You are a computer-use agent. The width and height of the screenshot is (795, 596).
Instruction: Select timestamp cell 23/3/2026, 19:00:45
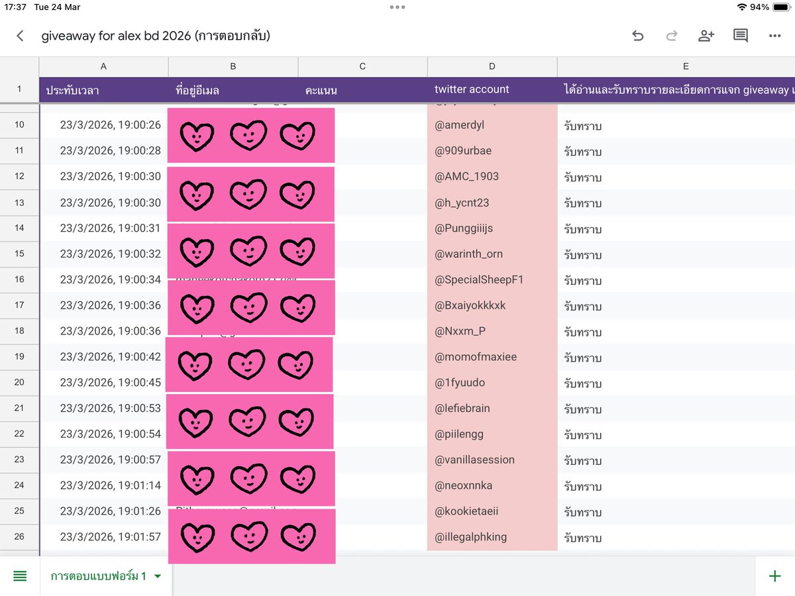tap(103, 382)
